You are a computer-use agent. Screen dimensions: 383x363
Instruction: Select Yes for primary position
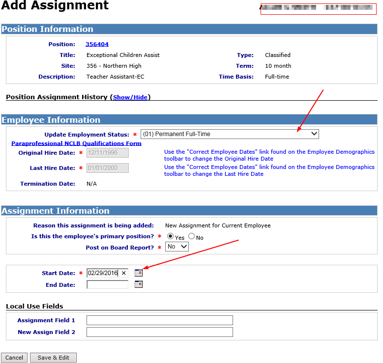[x=170, y=236]
